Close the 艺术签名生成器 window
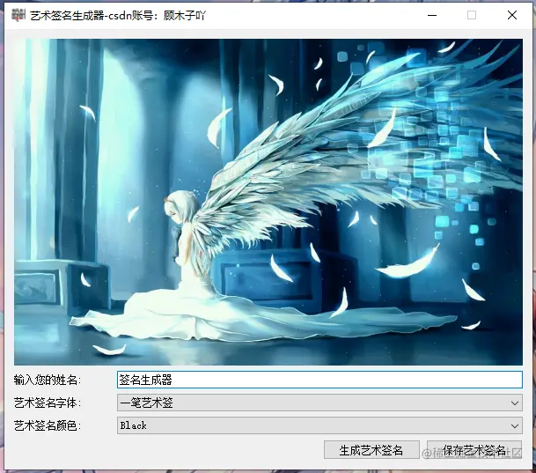The image size is (536, 473). tap(512, 15)
